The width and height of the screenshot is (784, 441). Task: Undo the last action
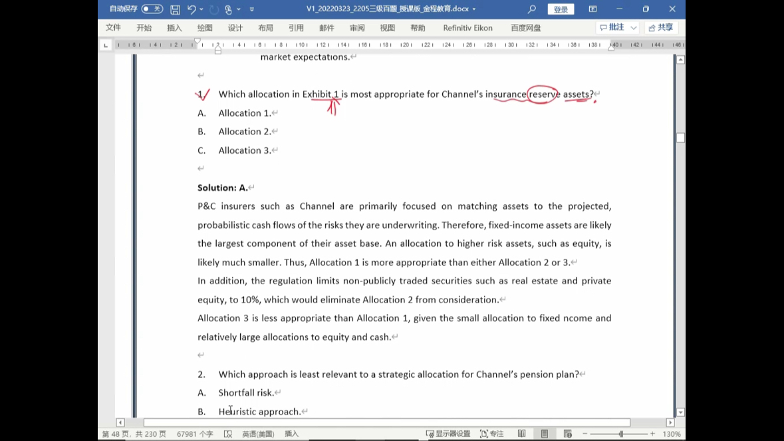click(192, 9)
